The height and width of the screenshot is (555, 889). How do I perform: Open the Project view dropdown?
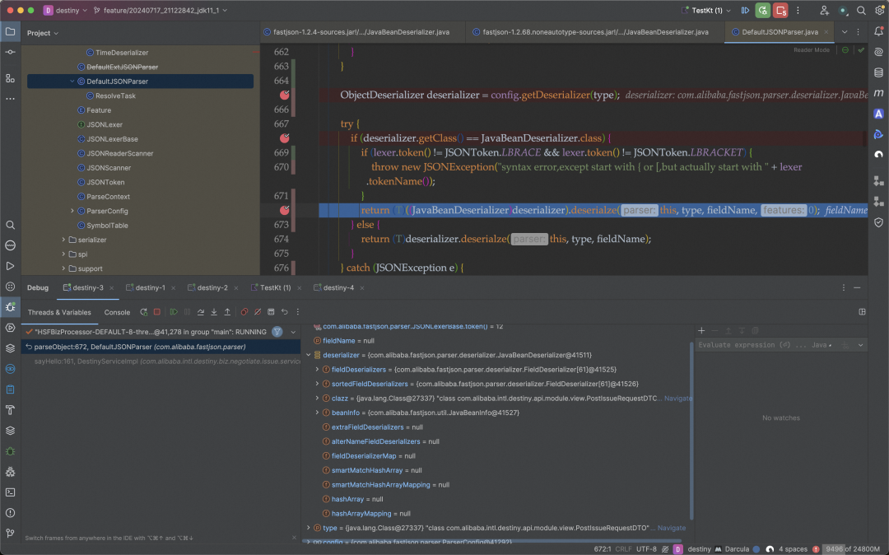[43, 33]
